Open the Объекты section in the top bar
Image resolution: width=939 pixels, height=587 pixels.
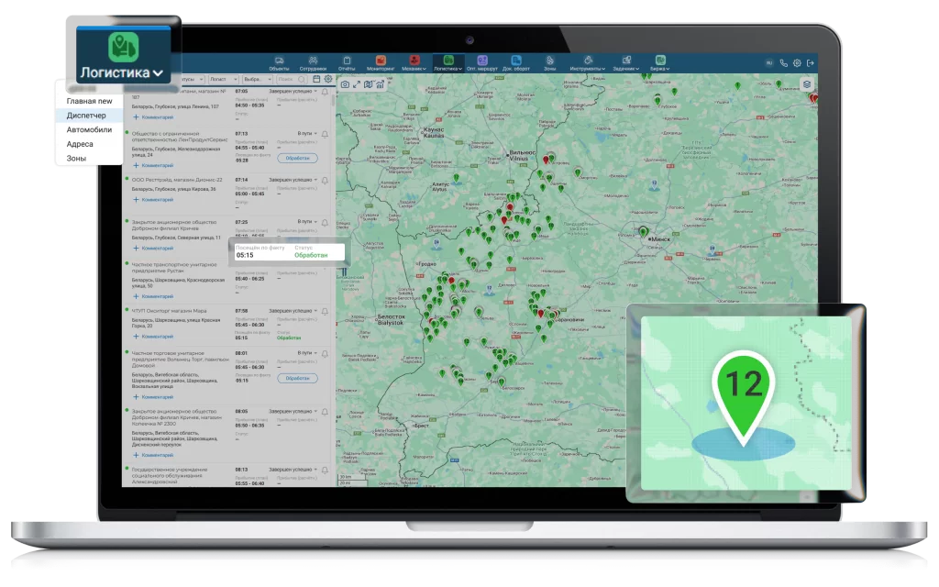(x=280, y=63)
